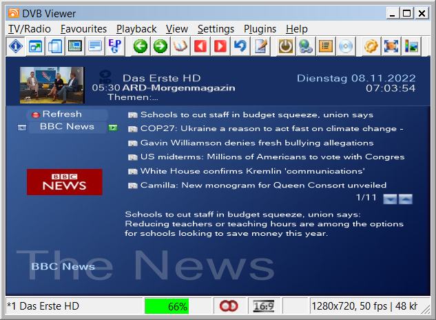436x320 pixels.
Task: Open the Settings menu
Action: click(216, 29)
